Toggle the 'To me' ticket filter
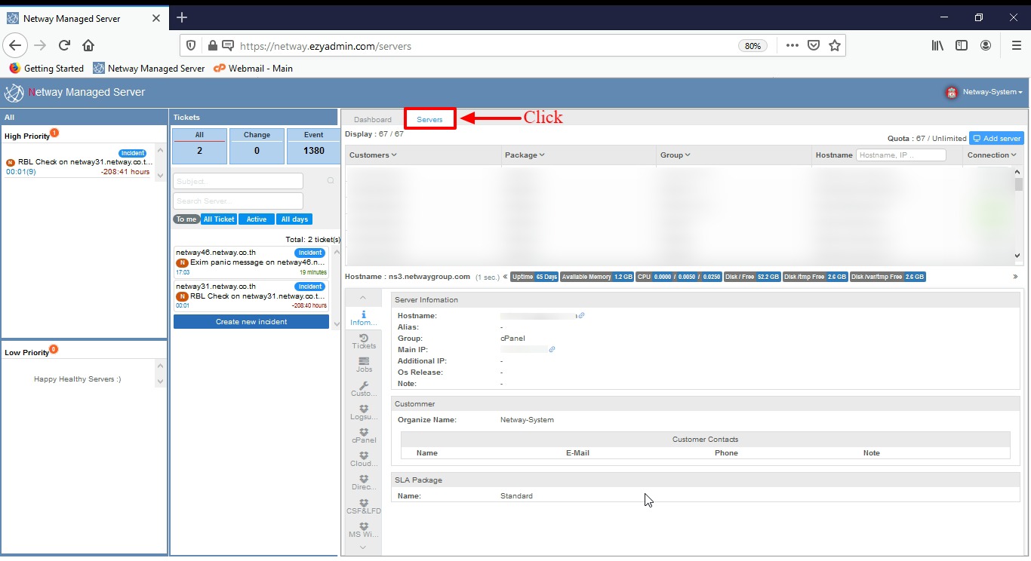 pyautogui.click(x=186, y=219)
